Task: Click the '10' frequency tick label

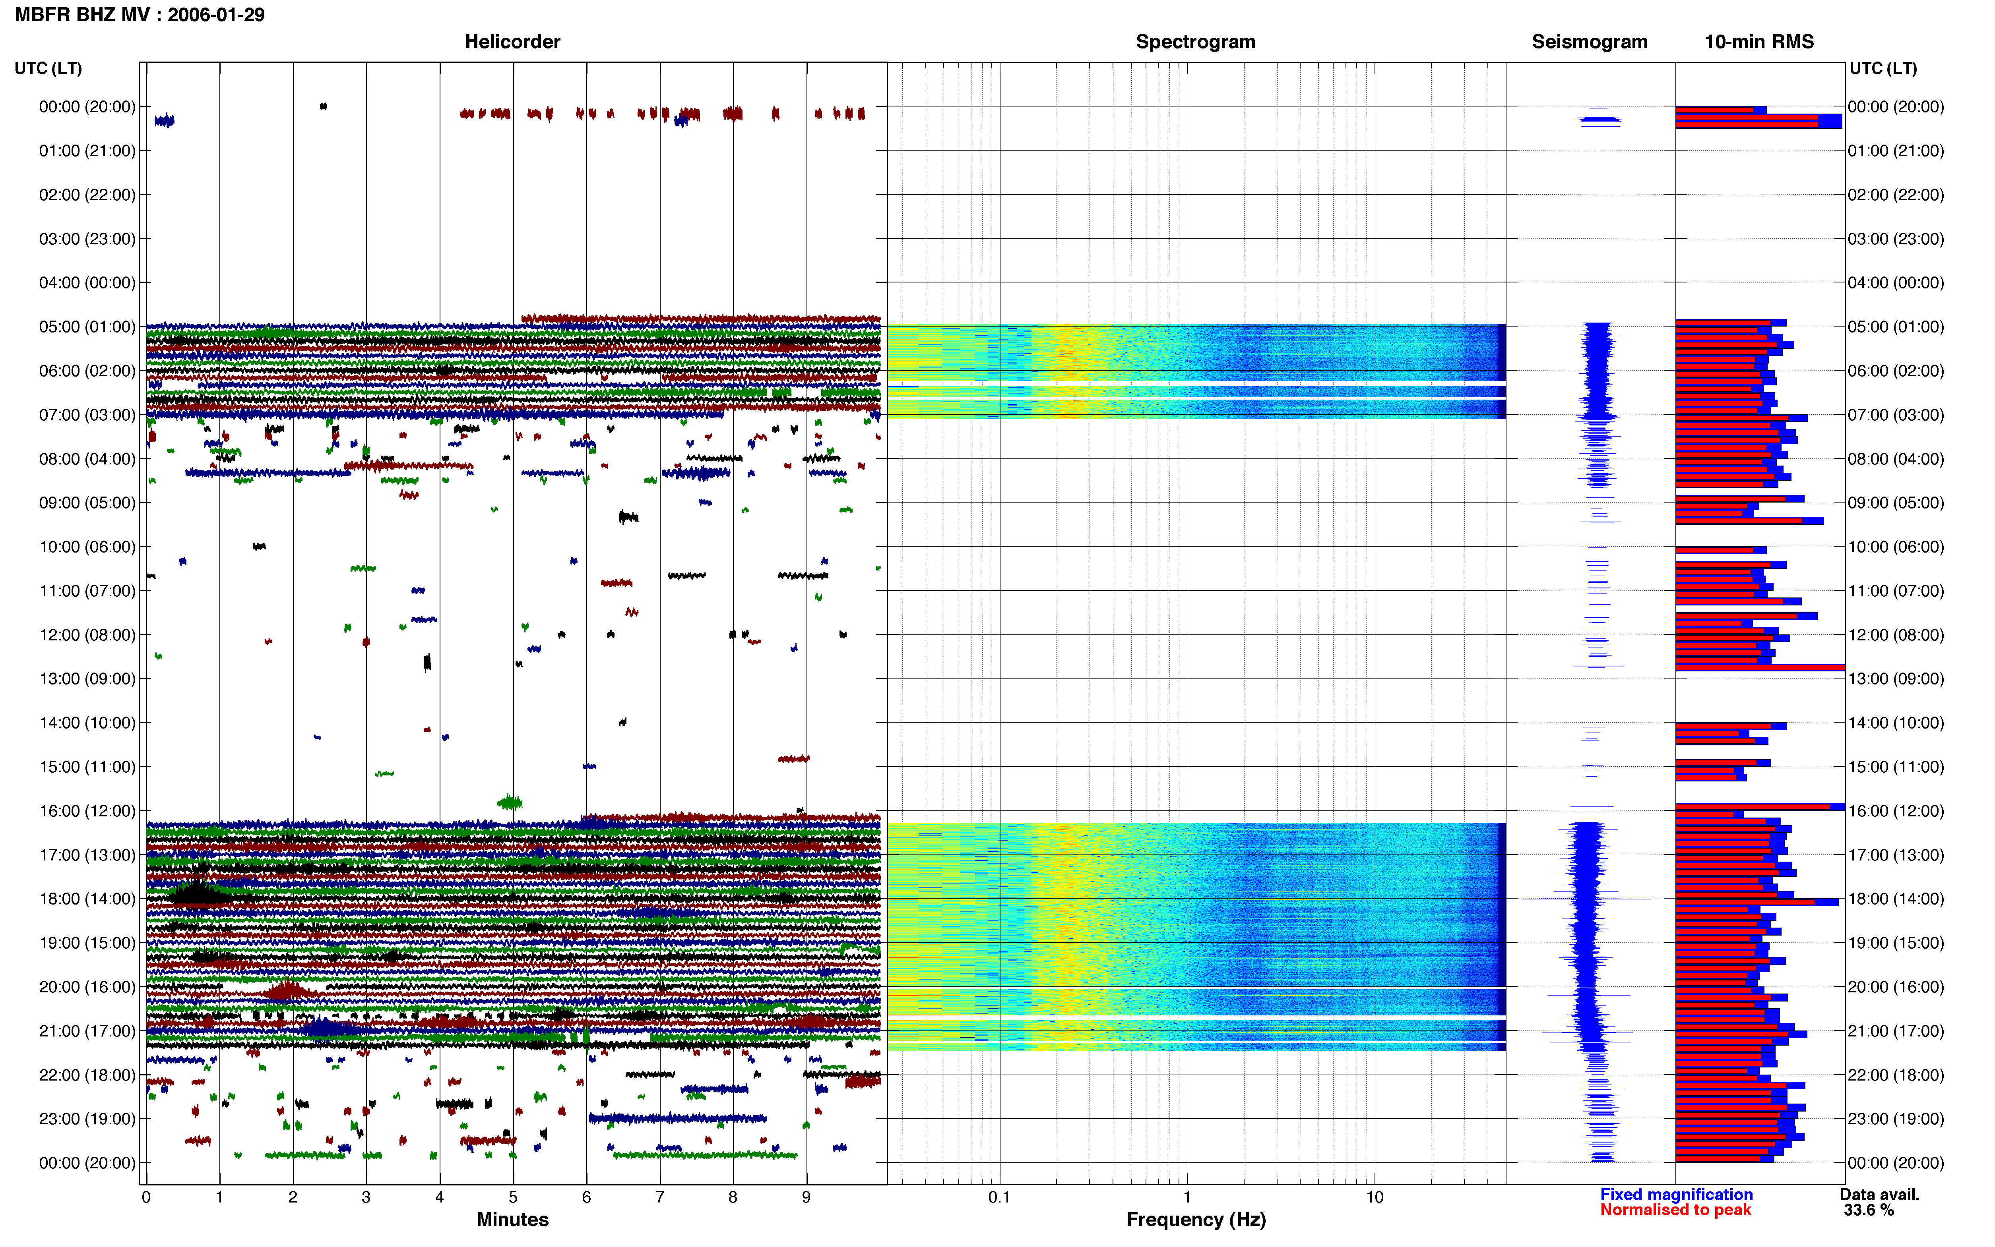Action: coord(1374,1197)
